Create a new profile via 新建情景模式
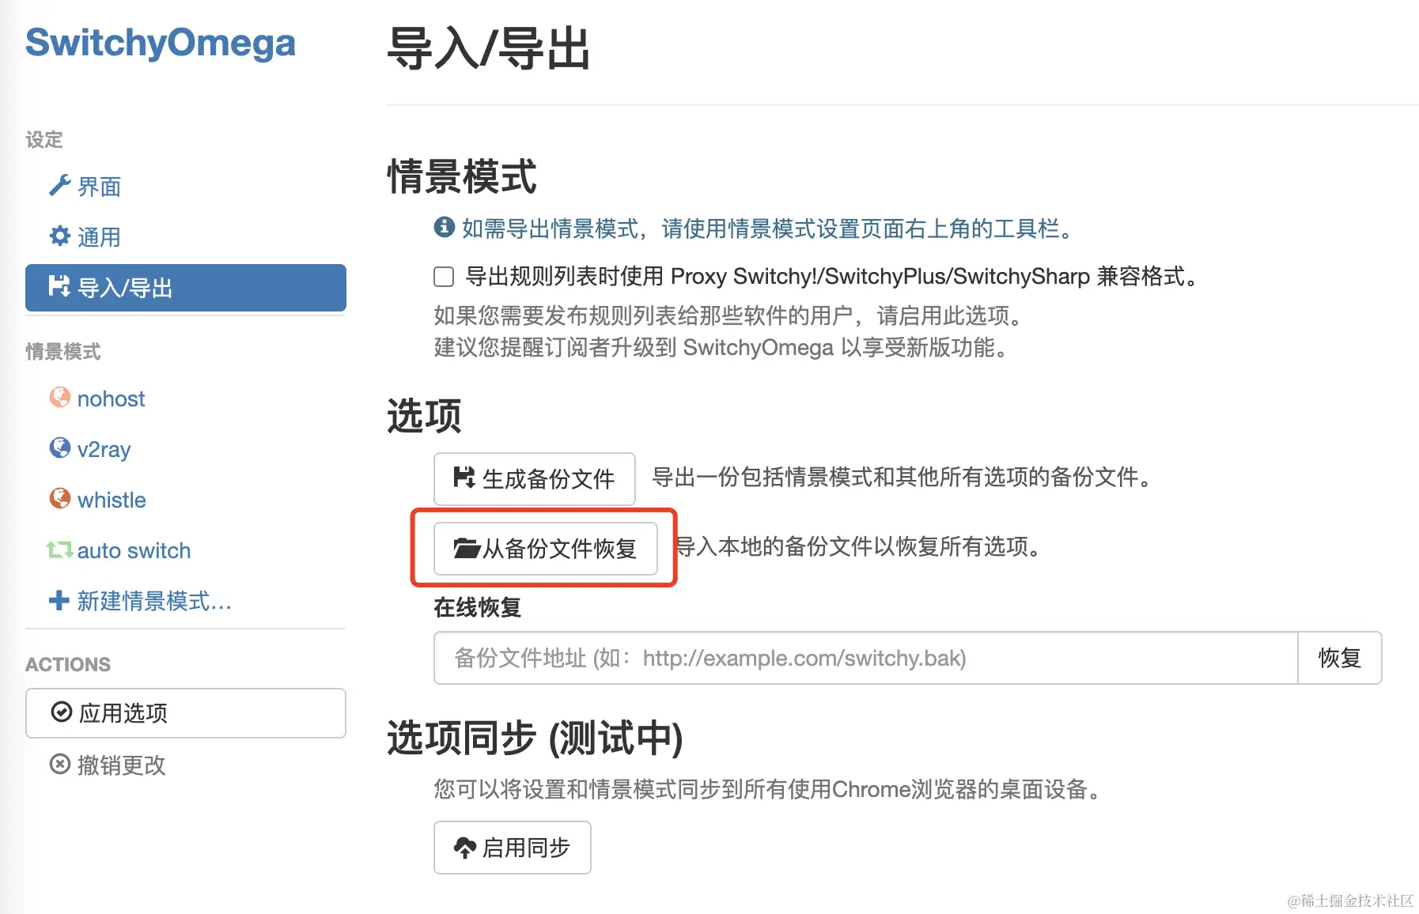This screenshot has width=1419, height=914. tap(186, 601)
